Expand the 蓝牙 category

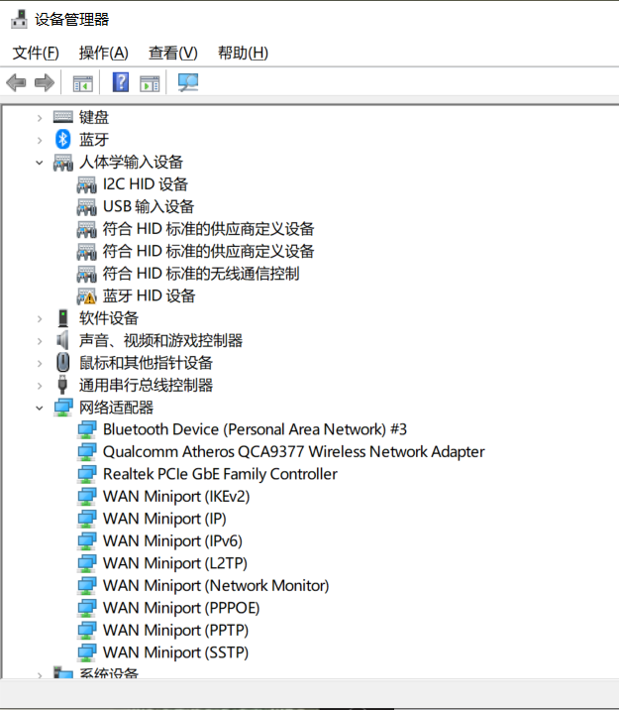(40, 141)
